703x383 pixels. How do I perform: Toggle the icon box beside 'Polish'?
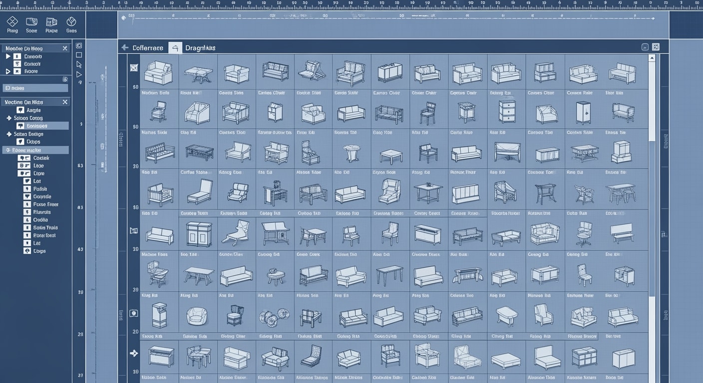(x=27, y=189)
